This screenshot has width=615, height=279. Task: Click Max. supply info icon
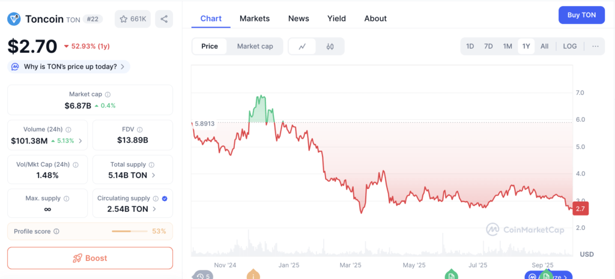pyautogui.click(x=66, y=199)
